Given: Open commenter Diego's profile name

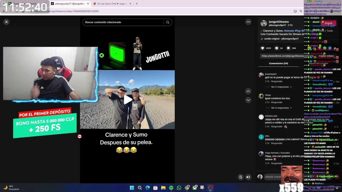Looking at the screenshot, I should click(x=268, y=95).
